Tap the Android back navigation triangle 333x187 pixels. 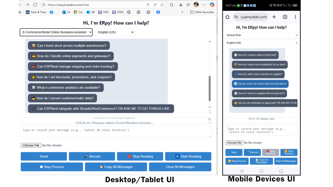tap(242, 171)
